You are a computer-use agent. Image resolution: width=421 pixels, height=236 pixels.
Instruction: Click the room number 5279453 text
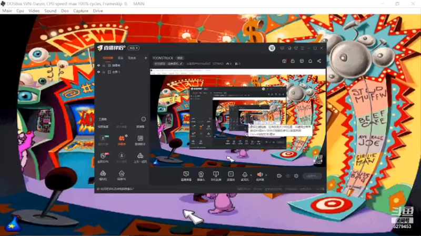point(218,63)
